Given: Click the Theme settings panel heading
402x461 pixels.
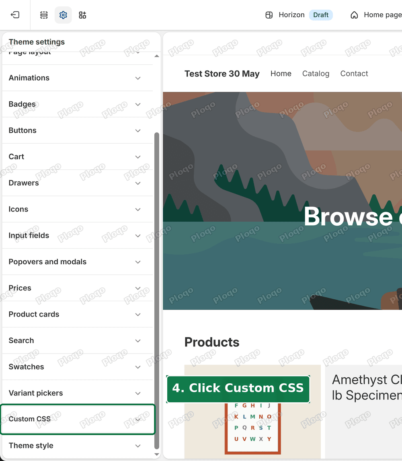Looking at the screenshot, I should click(37, 42).
